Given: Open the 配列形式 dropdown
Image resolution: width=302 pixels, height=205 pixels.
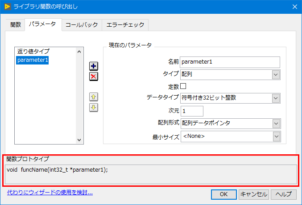Looking at the screenshot, I should [x=276, y=123].
